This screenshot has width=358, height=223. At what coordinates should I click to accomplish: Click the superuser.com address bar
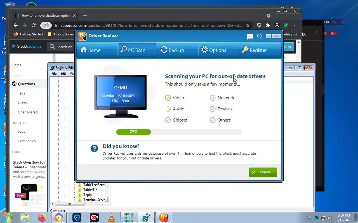click(x=151, y=25)
